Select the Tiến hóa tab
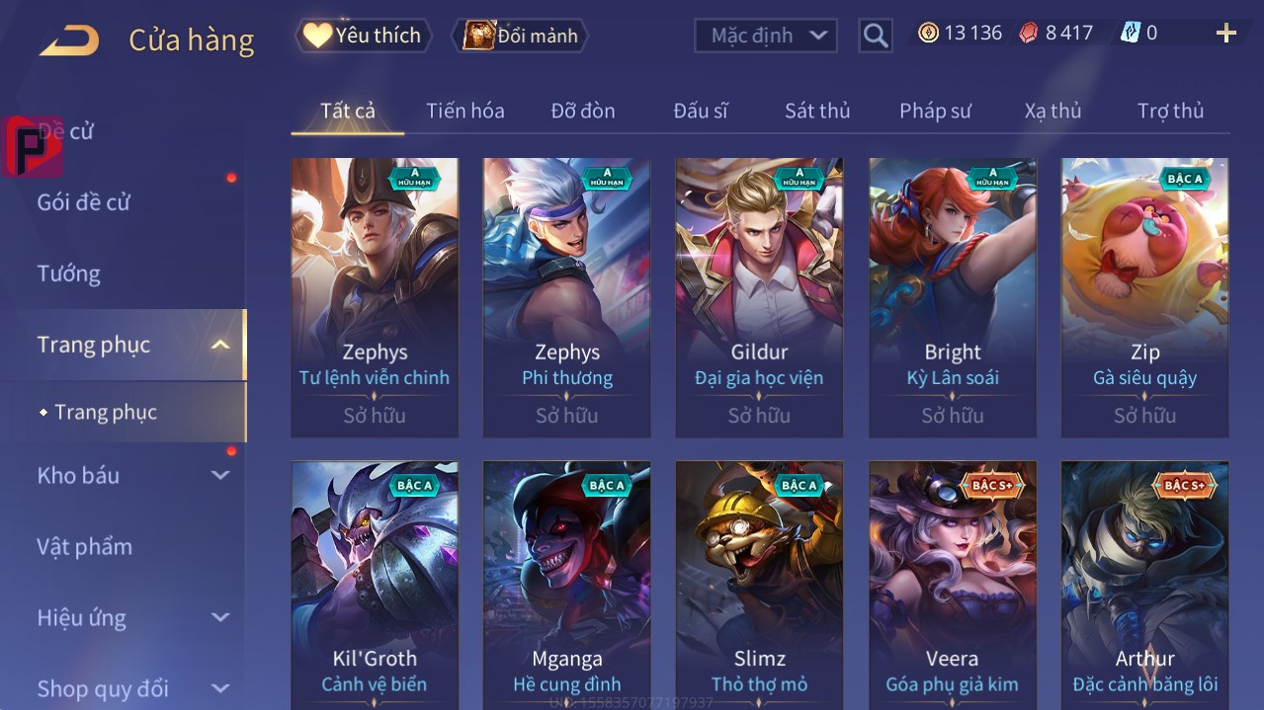Screen dimensions: 1264x710 point(465,111)
